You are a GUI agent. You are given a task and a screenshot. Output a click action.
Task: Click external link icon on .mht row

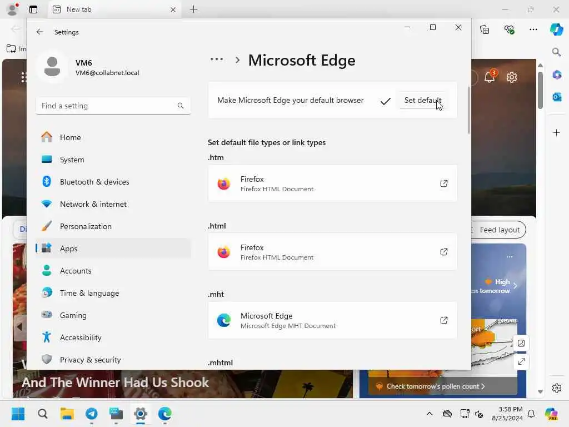[444, 320]
